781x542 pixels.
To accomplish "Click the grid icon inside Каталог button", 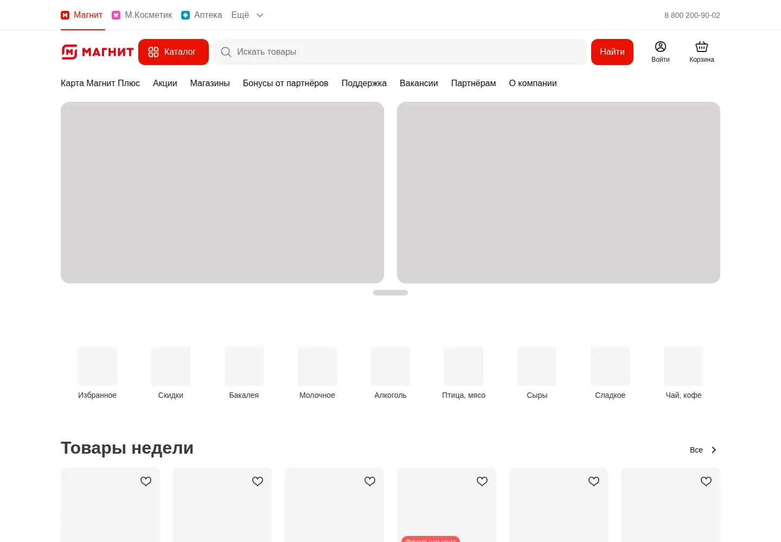I will point(153,52).
